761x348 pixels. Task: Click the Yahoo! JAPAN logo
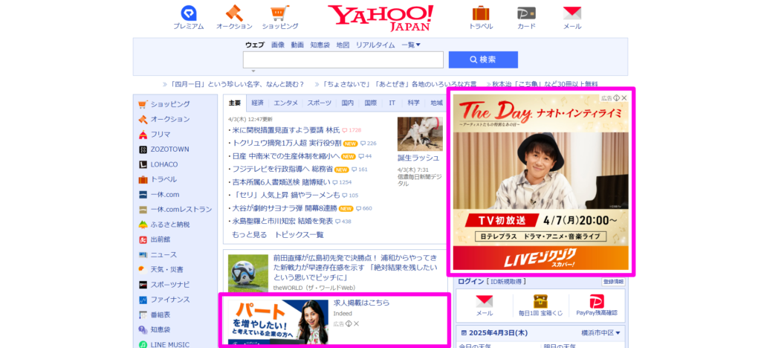[x=380, y=18]
